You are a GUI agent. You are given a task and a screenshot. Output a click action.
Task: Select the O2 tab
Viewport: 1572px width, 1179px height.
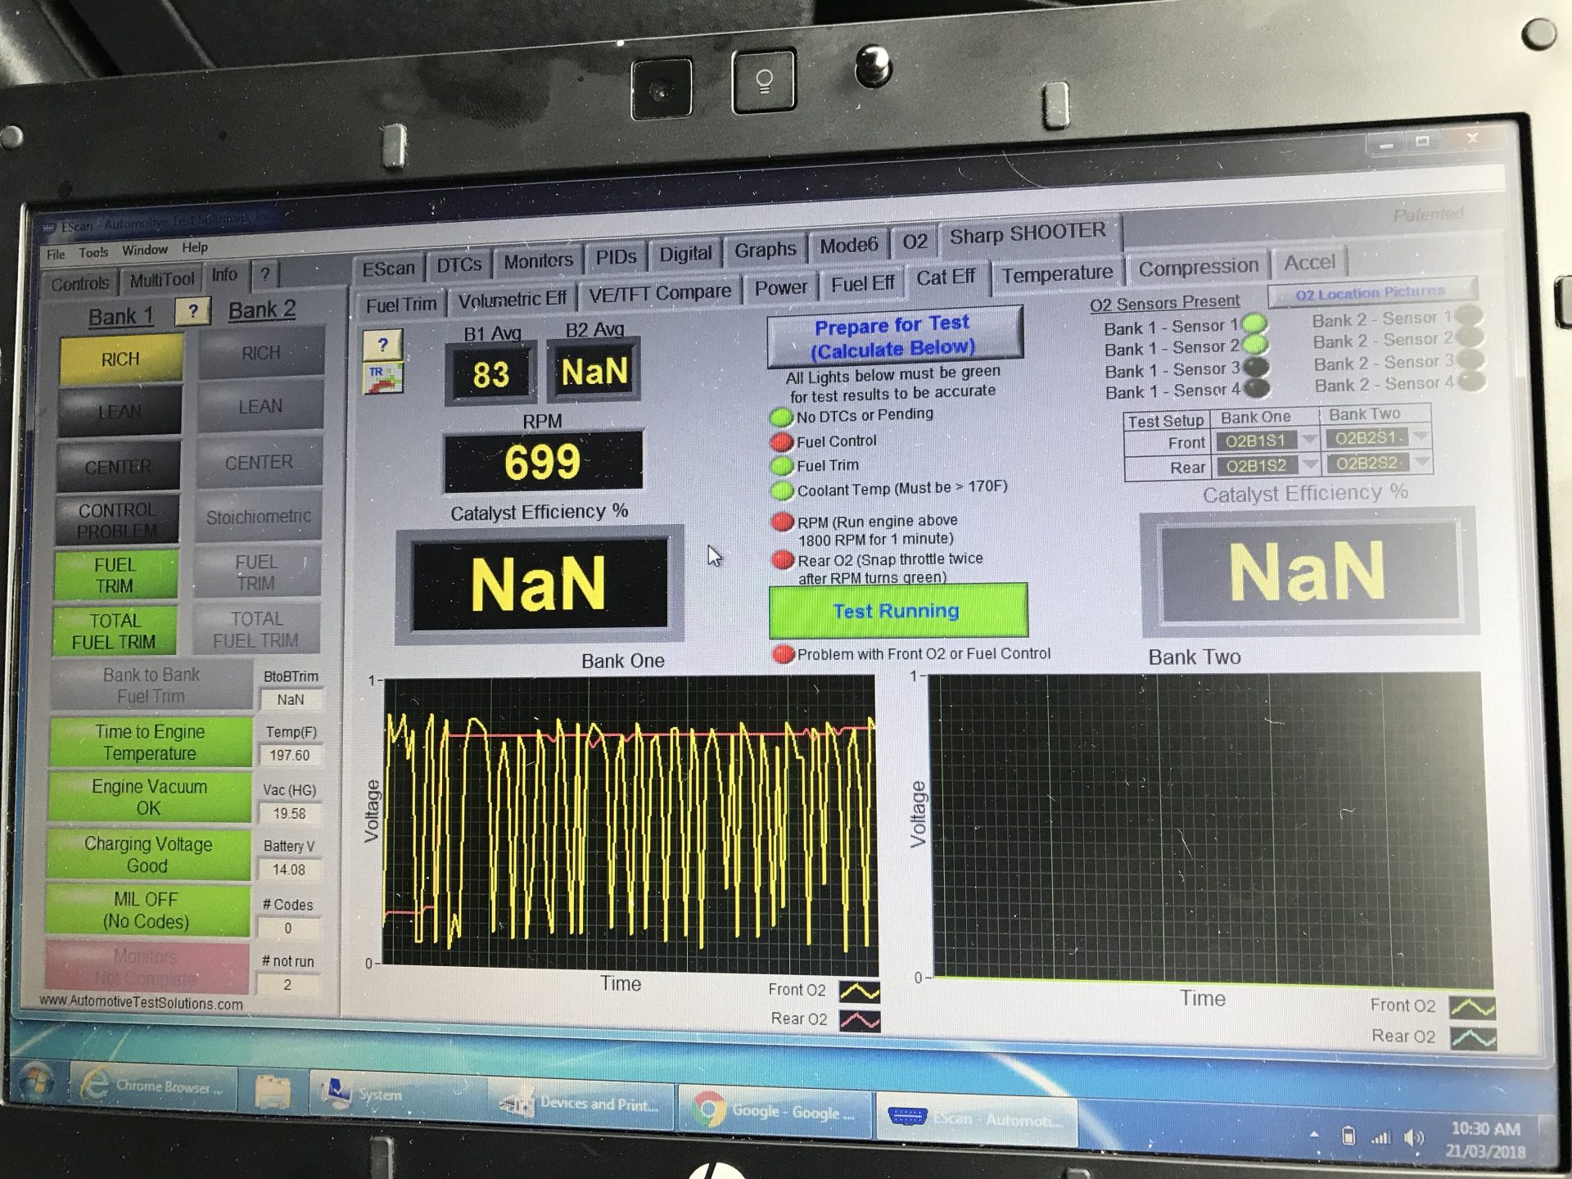click(x=915, y=242)
